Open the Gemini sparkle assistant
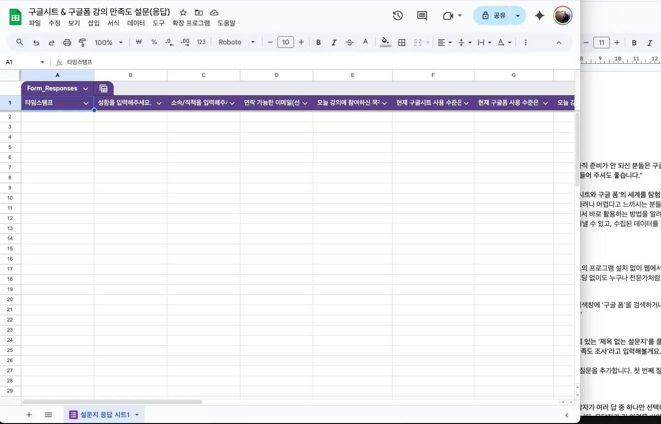Viewport: 661px width, 424px height. 540,15
